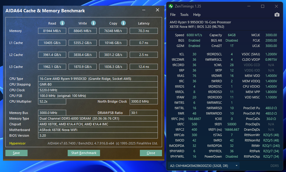Minimize the ZenTimings window
The height and width of the screenshot is (172, 286).
pos(249,6)
